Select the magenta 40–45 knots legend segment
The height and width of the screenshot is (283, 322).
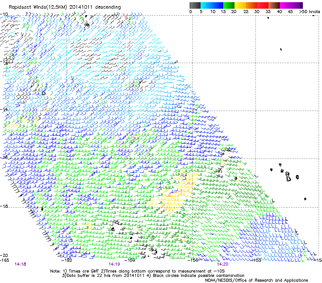[x=285, y=5]
